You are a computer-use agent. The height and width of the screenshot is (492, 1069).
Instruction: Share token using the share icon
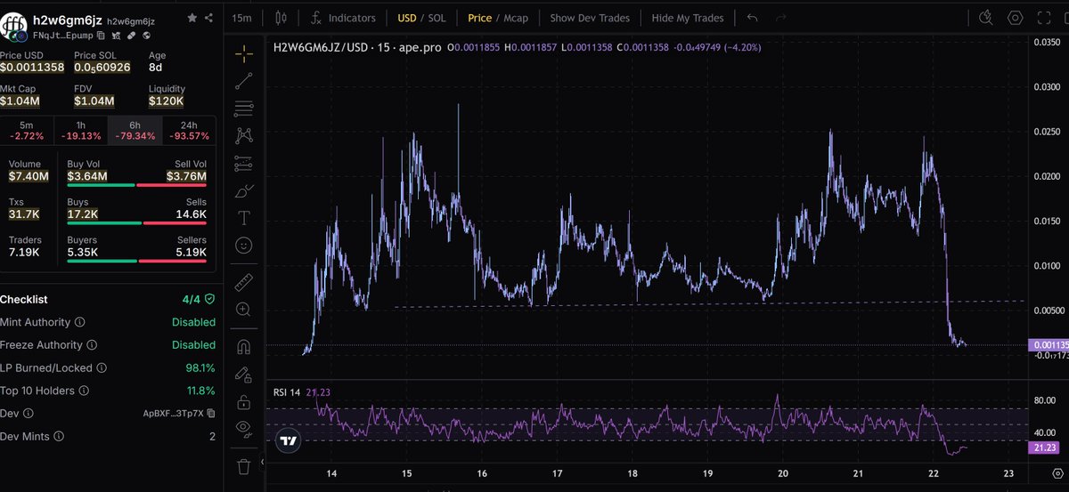pos(208,18)
